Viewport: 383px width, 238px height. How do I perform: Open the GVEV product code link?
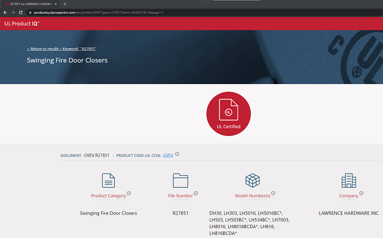(x=167, y=155)
